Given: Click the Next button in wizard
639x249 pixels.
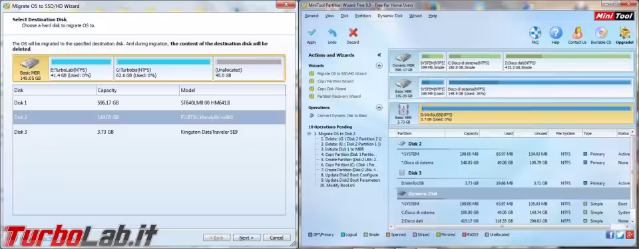Looking at the screenshot, I should [246, 238].
